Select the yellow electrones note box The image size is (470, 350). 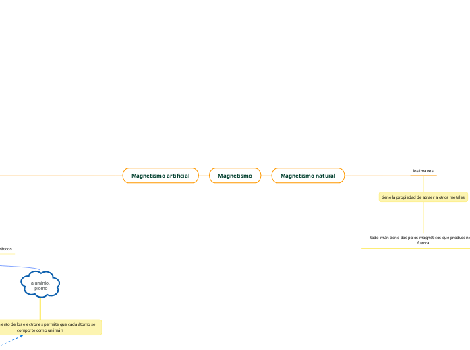[x=51, y=327]
